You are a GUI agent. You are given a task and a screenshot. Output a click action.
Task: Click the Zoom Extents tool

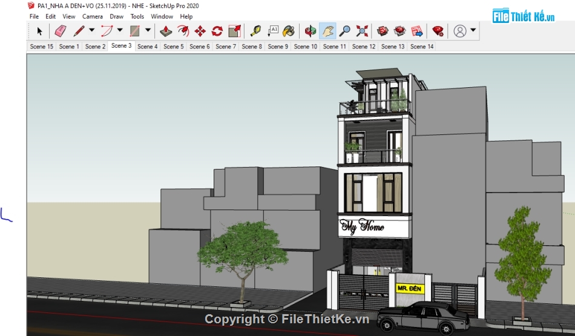tap(362, 31)
